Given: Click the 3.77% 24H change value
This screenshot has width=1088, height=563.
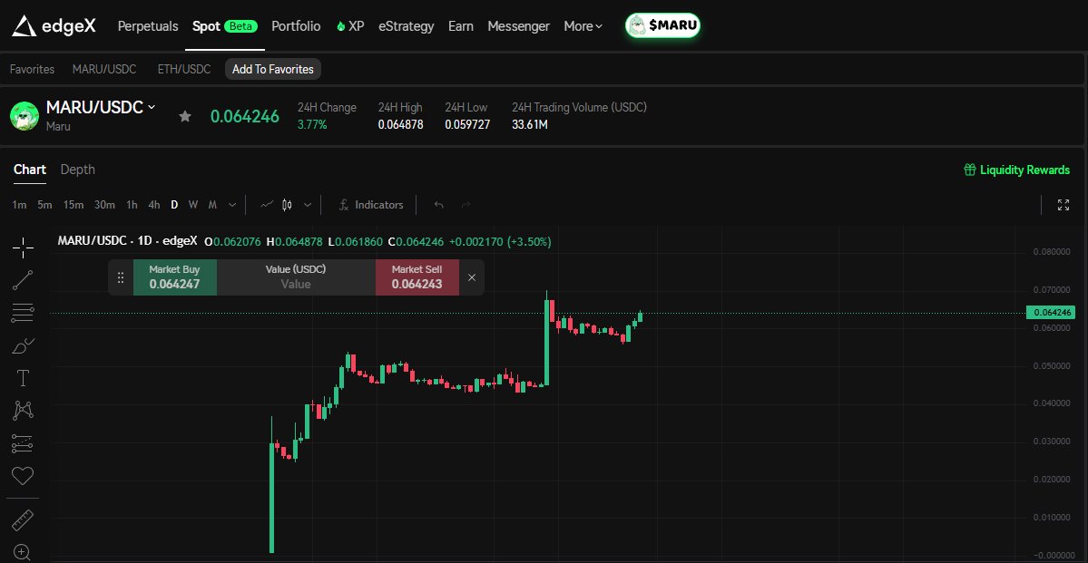Looking at the screenshot, I should tap(312, 125).
